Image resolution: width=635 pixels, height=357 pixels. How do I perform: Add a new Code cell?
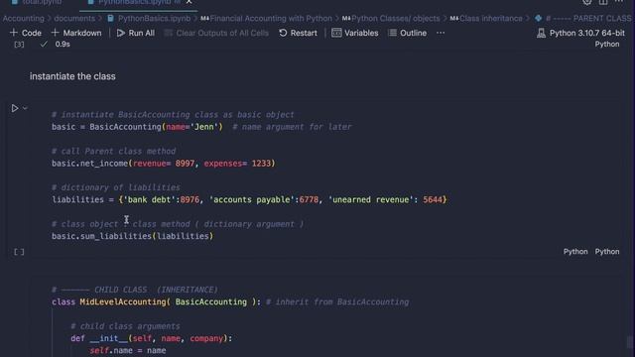pyautogui.click(x=26, y=33)
